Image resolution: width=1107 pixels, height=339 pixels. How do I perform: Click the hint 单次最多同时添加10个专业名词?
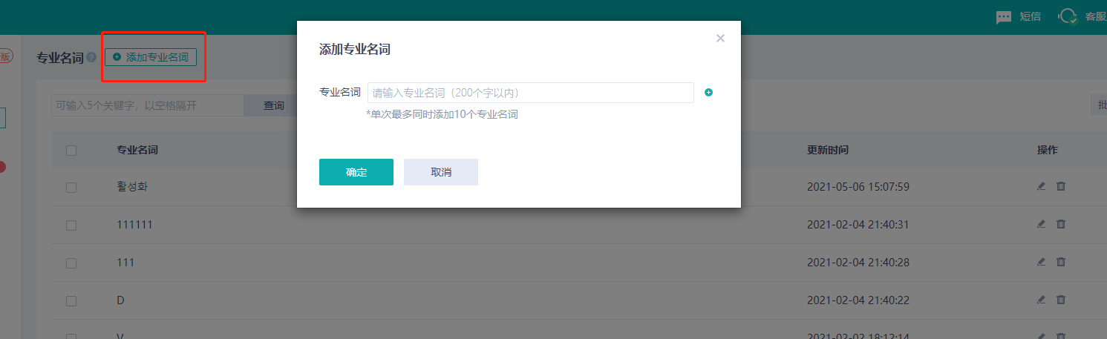(x=442, y=115)
